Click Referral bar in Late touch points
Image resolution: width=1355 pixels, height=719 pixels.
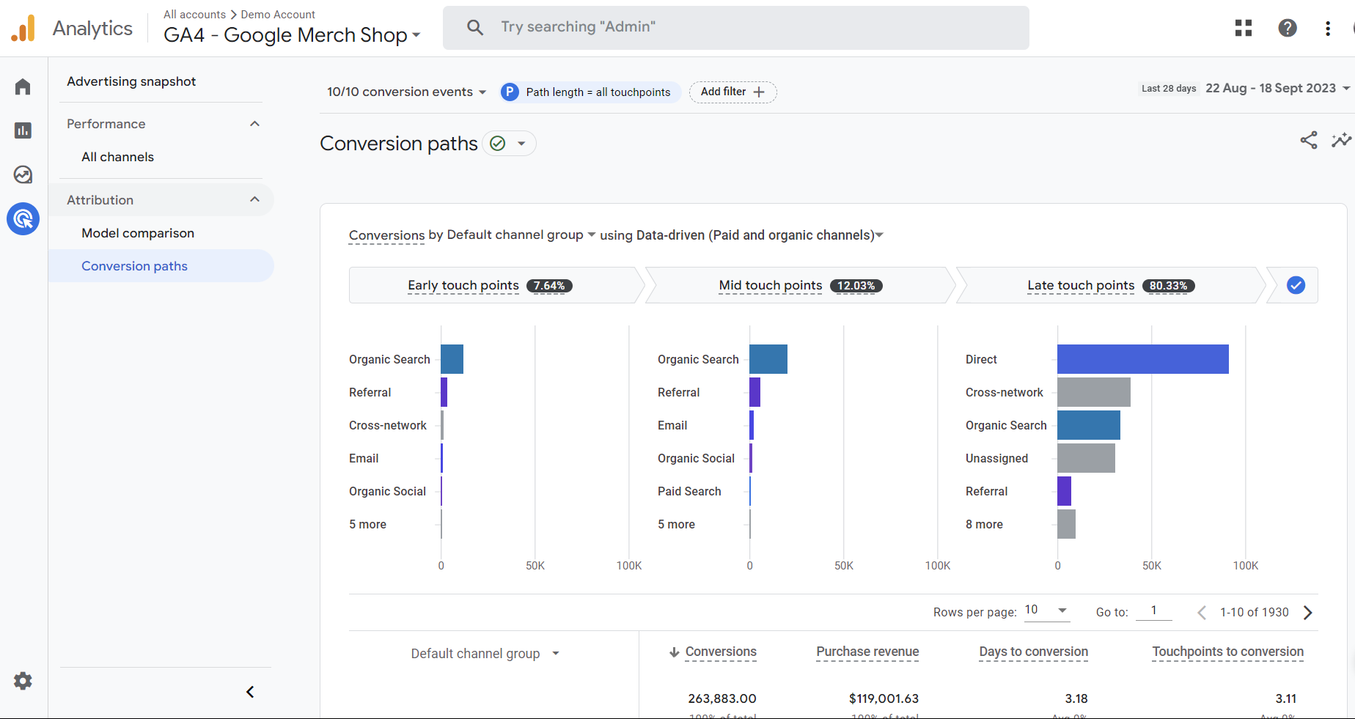click(x=1065, y=491)
